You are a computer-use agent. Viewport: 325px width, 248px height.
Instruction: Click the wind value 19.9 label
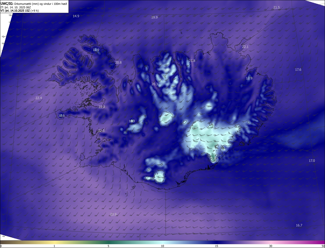pyautogui.click(x=154, y=17)
